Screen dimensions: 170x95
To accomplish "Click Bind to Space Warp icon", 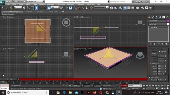I will pos(11,8).
